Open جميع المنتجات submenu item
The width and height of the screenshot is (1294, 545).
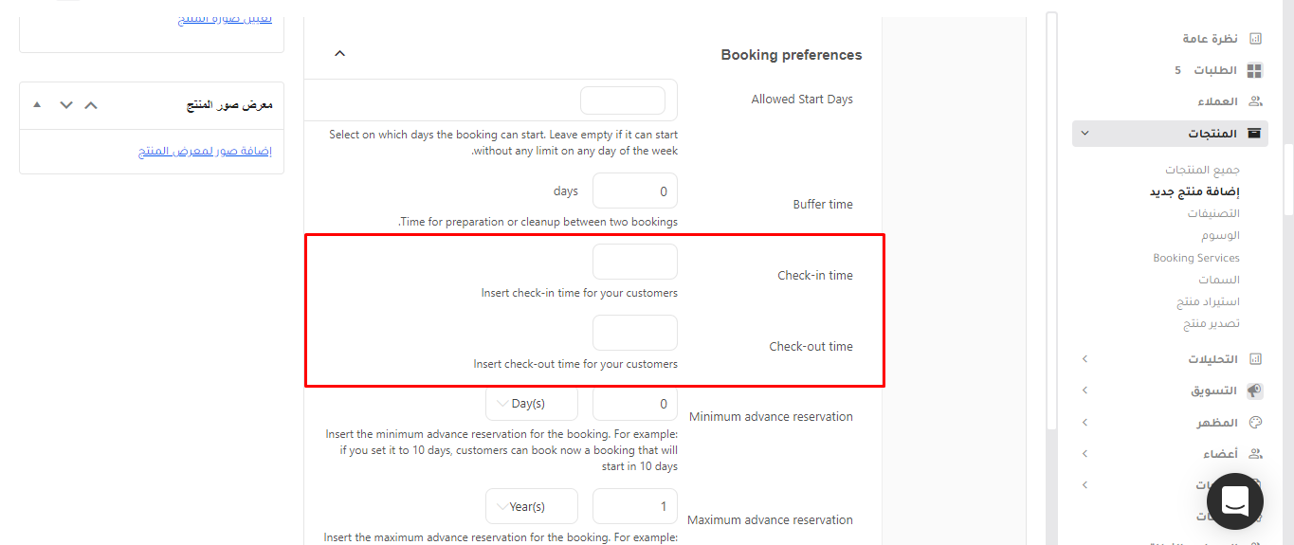click(x=1202, y=170)
